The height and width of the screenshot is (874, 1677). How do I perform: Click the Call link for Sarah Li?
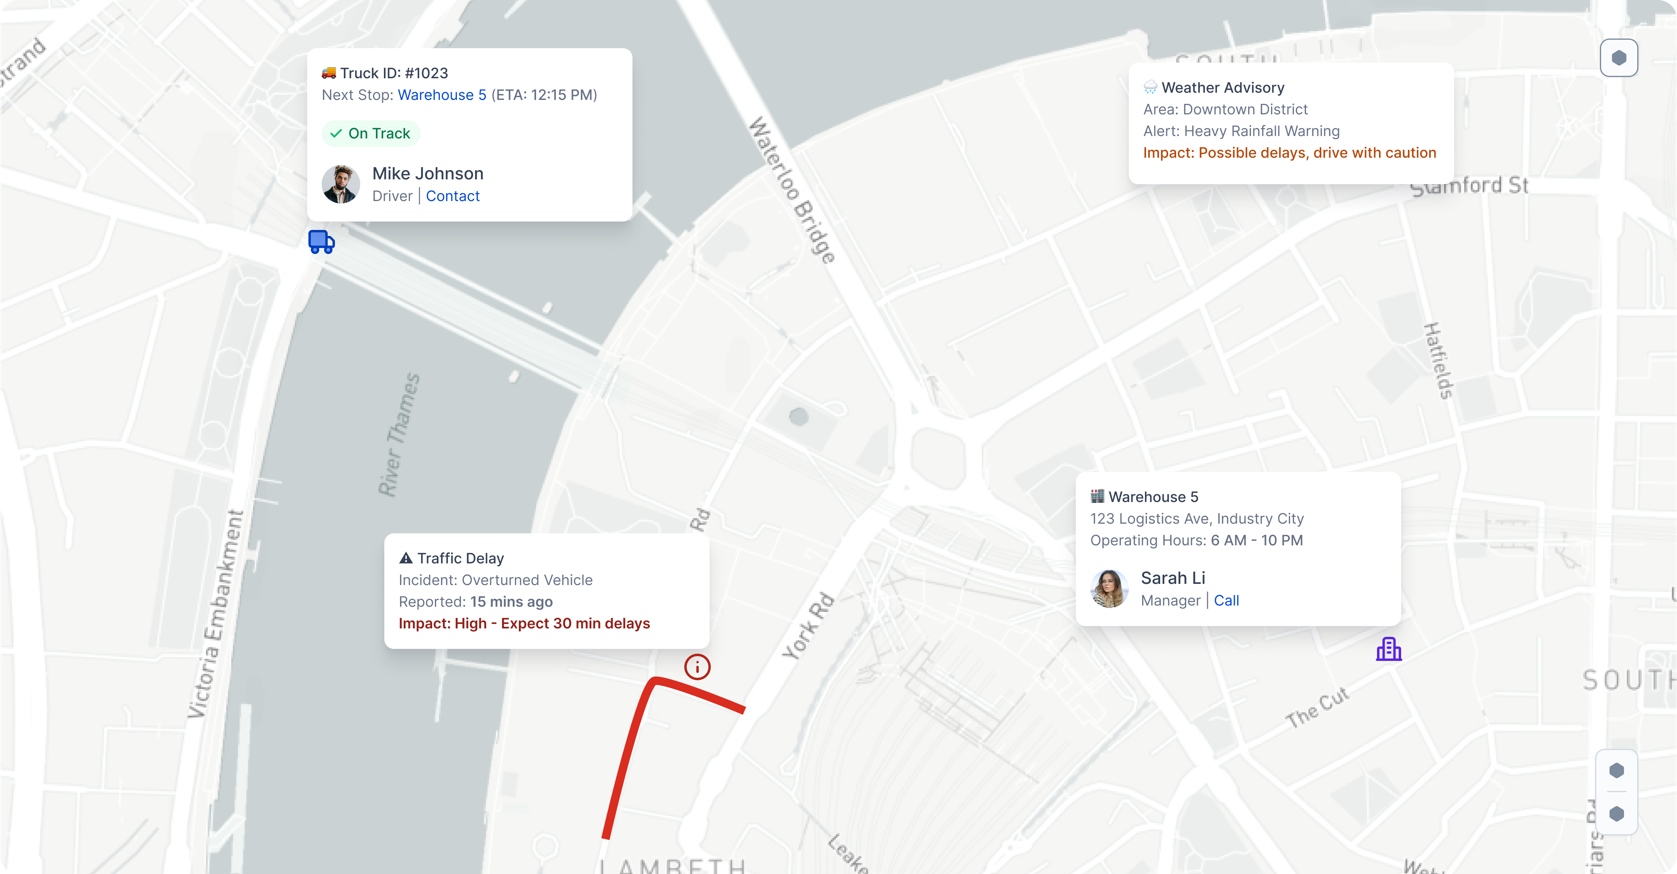click(x=1226, y=600)
